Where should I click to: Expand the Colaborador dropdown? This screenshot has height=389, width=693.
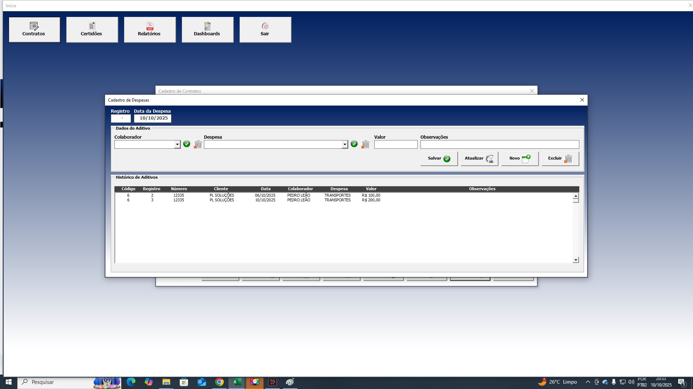coord(177,144)
